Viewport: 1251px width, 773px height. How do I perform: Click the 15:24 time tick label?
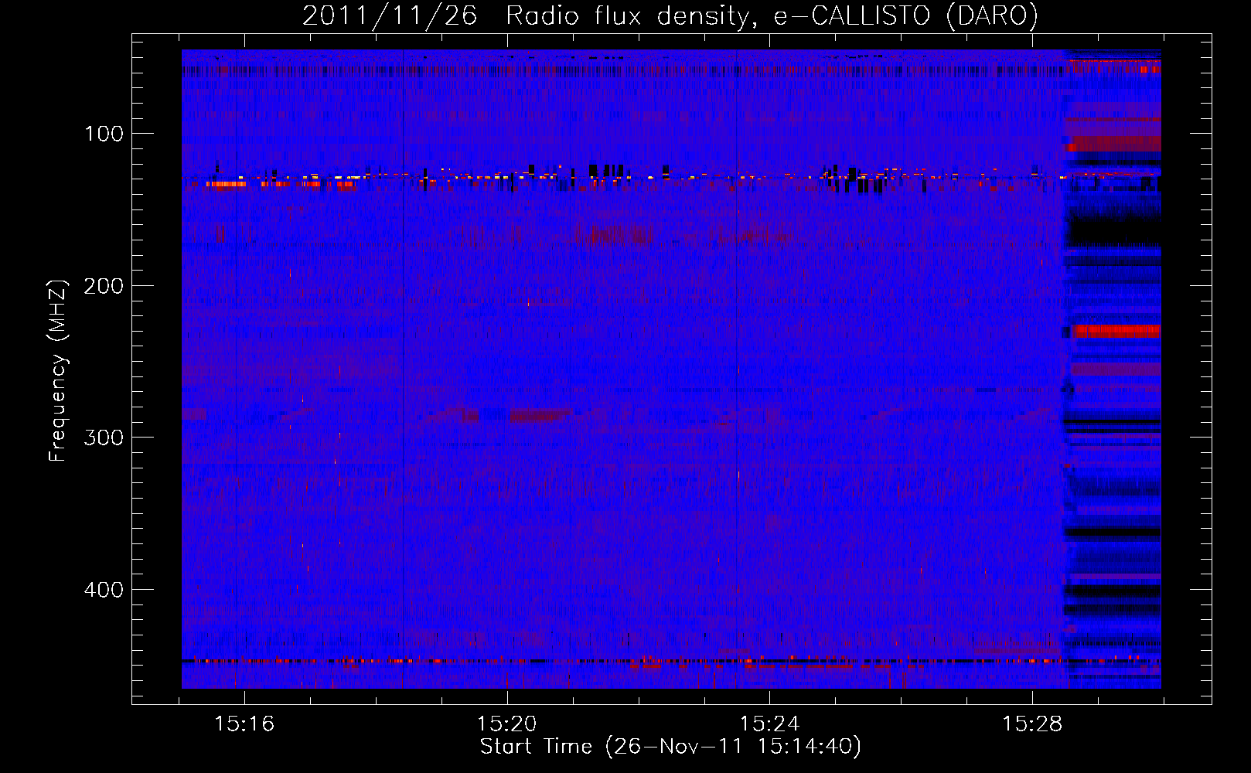pyautogui.click(x=770, y=724)
